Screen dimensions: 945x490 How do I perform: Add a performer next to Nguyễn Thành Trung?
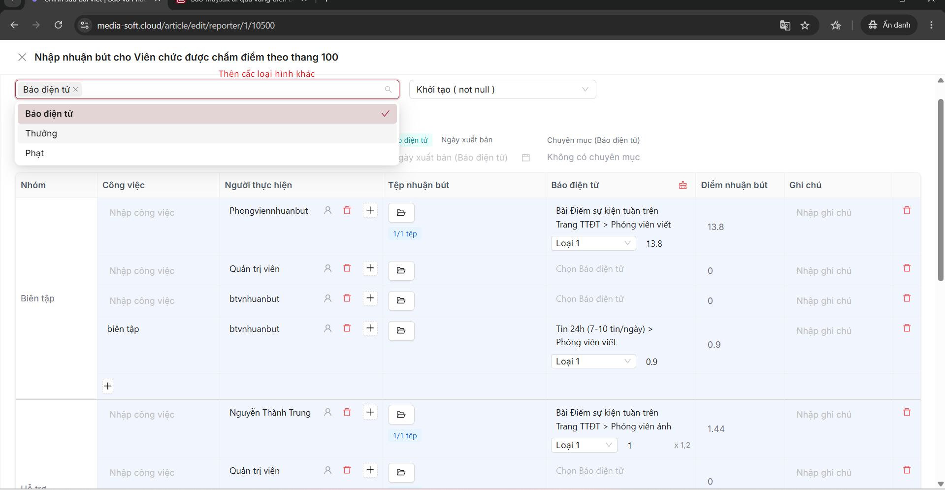pyautogui.click(x=370, y=412)
